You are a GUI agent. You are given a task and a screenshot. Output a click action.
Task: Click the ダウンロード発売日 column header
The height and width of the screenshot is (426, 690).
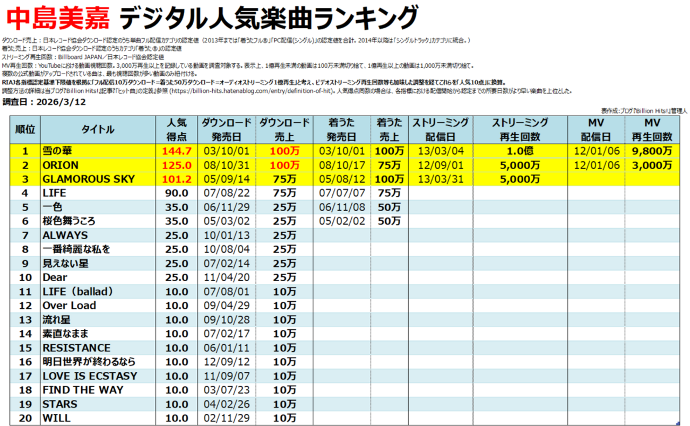pos(226,129)
